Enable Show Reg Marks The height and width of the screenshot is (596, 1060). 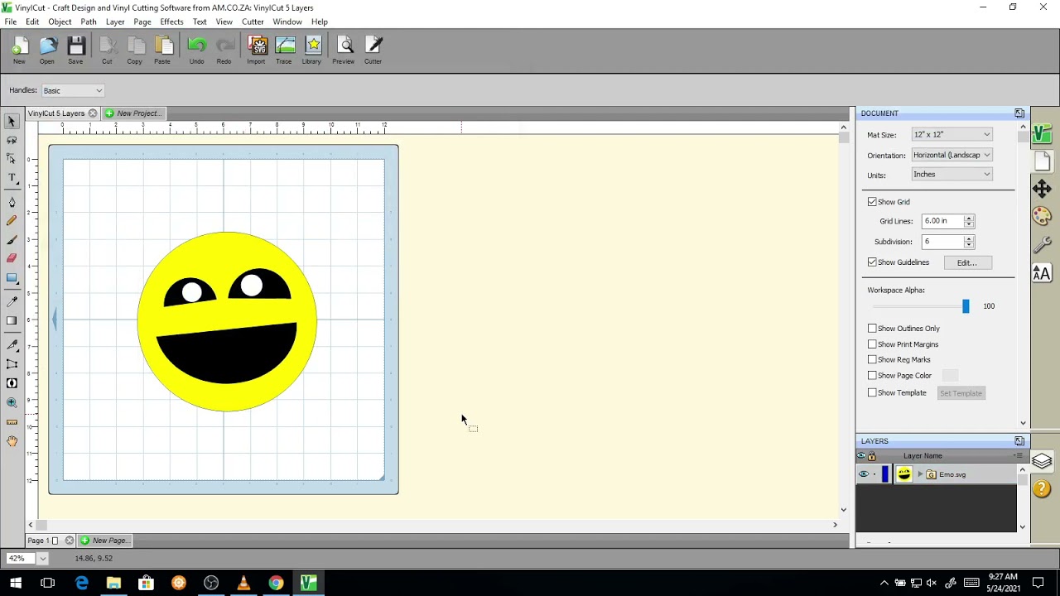click(x=872, y=360)
